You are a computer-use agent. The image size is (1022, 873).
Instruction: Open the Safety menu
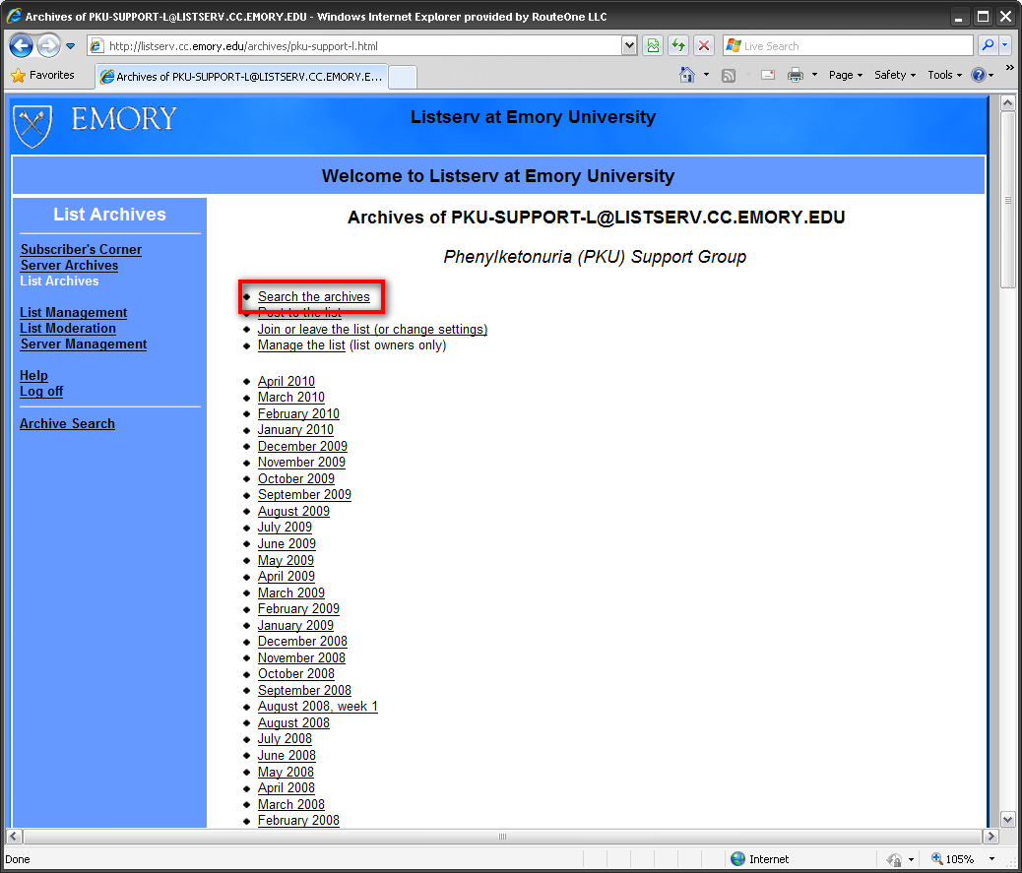click(x=895, y=75)
